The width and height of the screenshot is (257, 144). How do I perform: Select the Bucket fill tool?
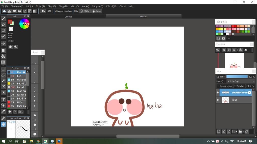(x=3, y=56)
